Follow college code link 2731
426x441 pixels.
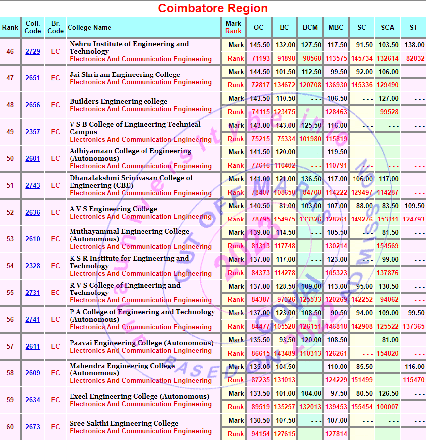[x=33, y=293]
